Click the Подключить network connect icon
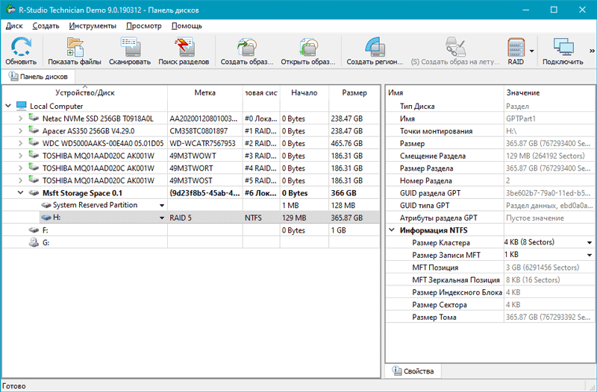 click(x=563, y=47)
